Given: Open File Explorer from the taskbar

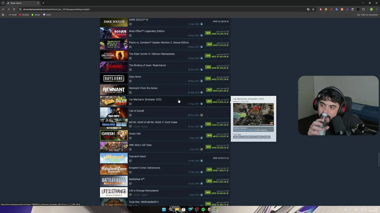Looking at the screenshot, I should coord(177,209).
